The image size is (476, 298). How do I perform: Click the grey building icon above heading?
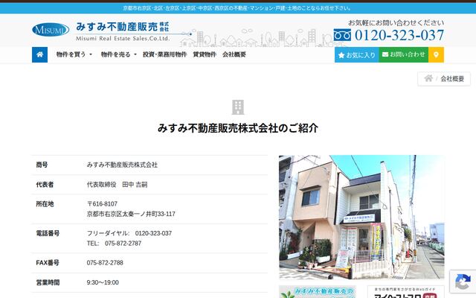tap(238, 107)
